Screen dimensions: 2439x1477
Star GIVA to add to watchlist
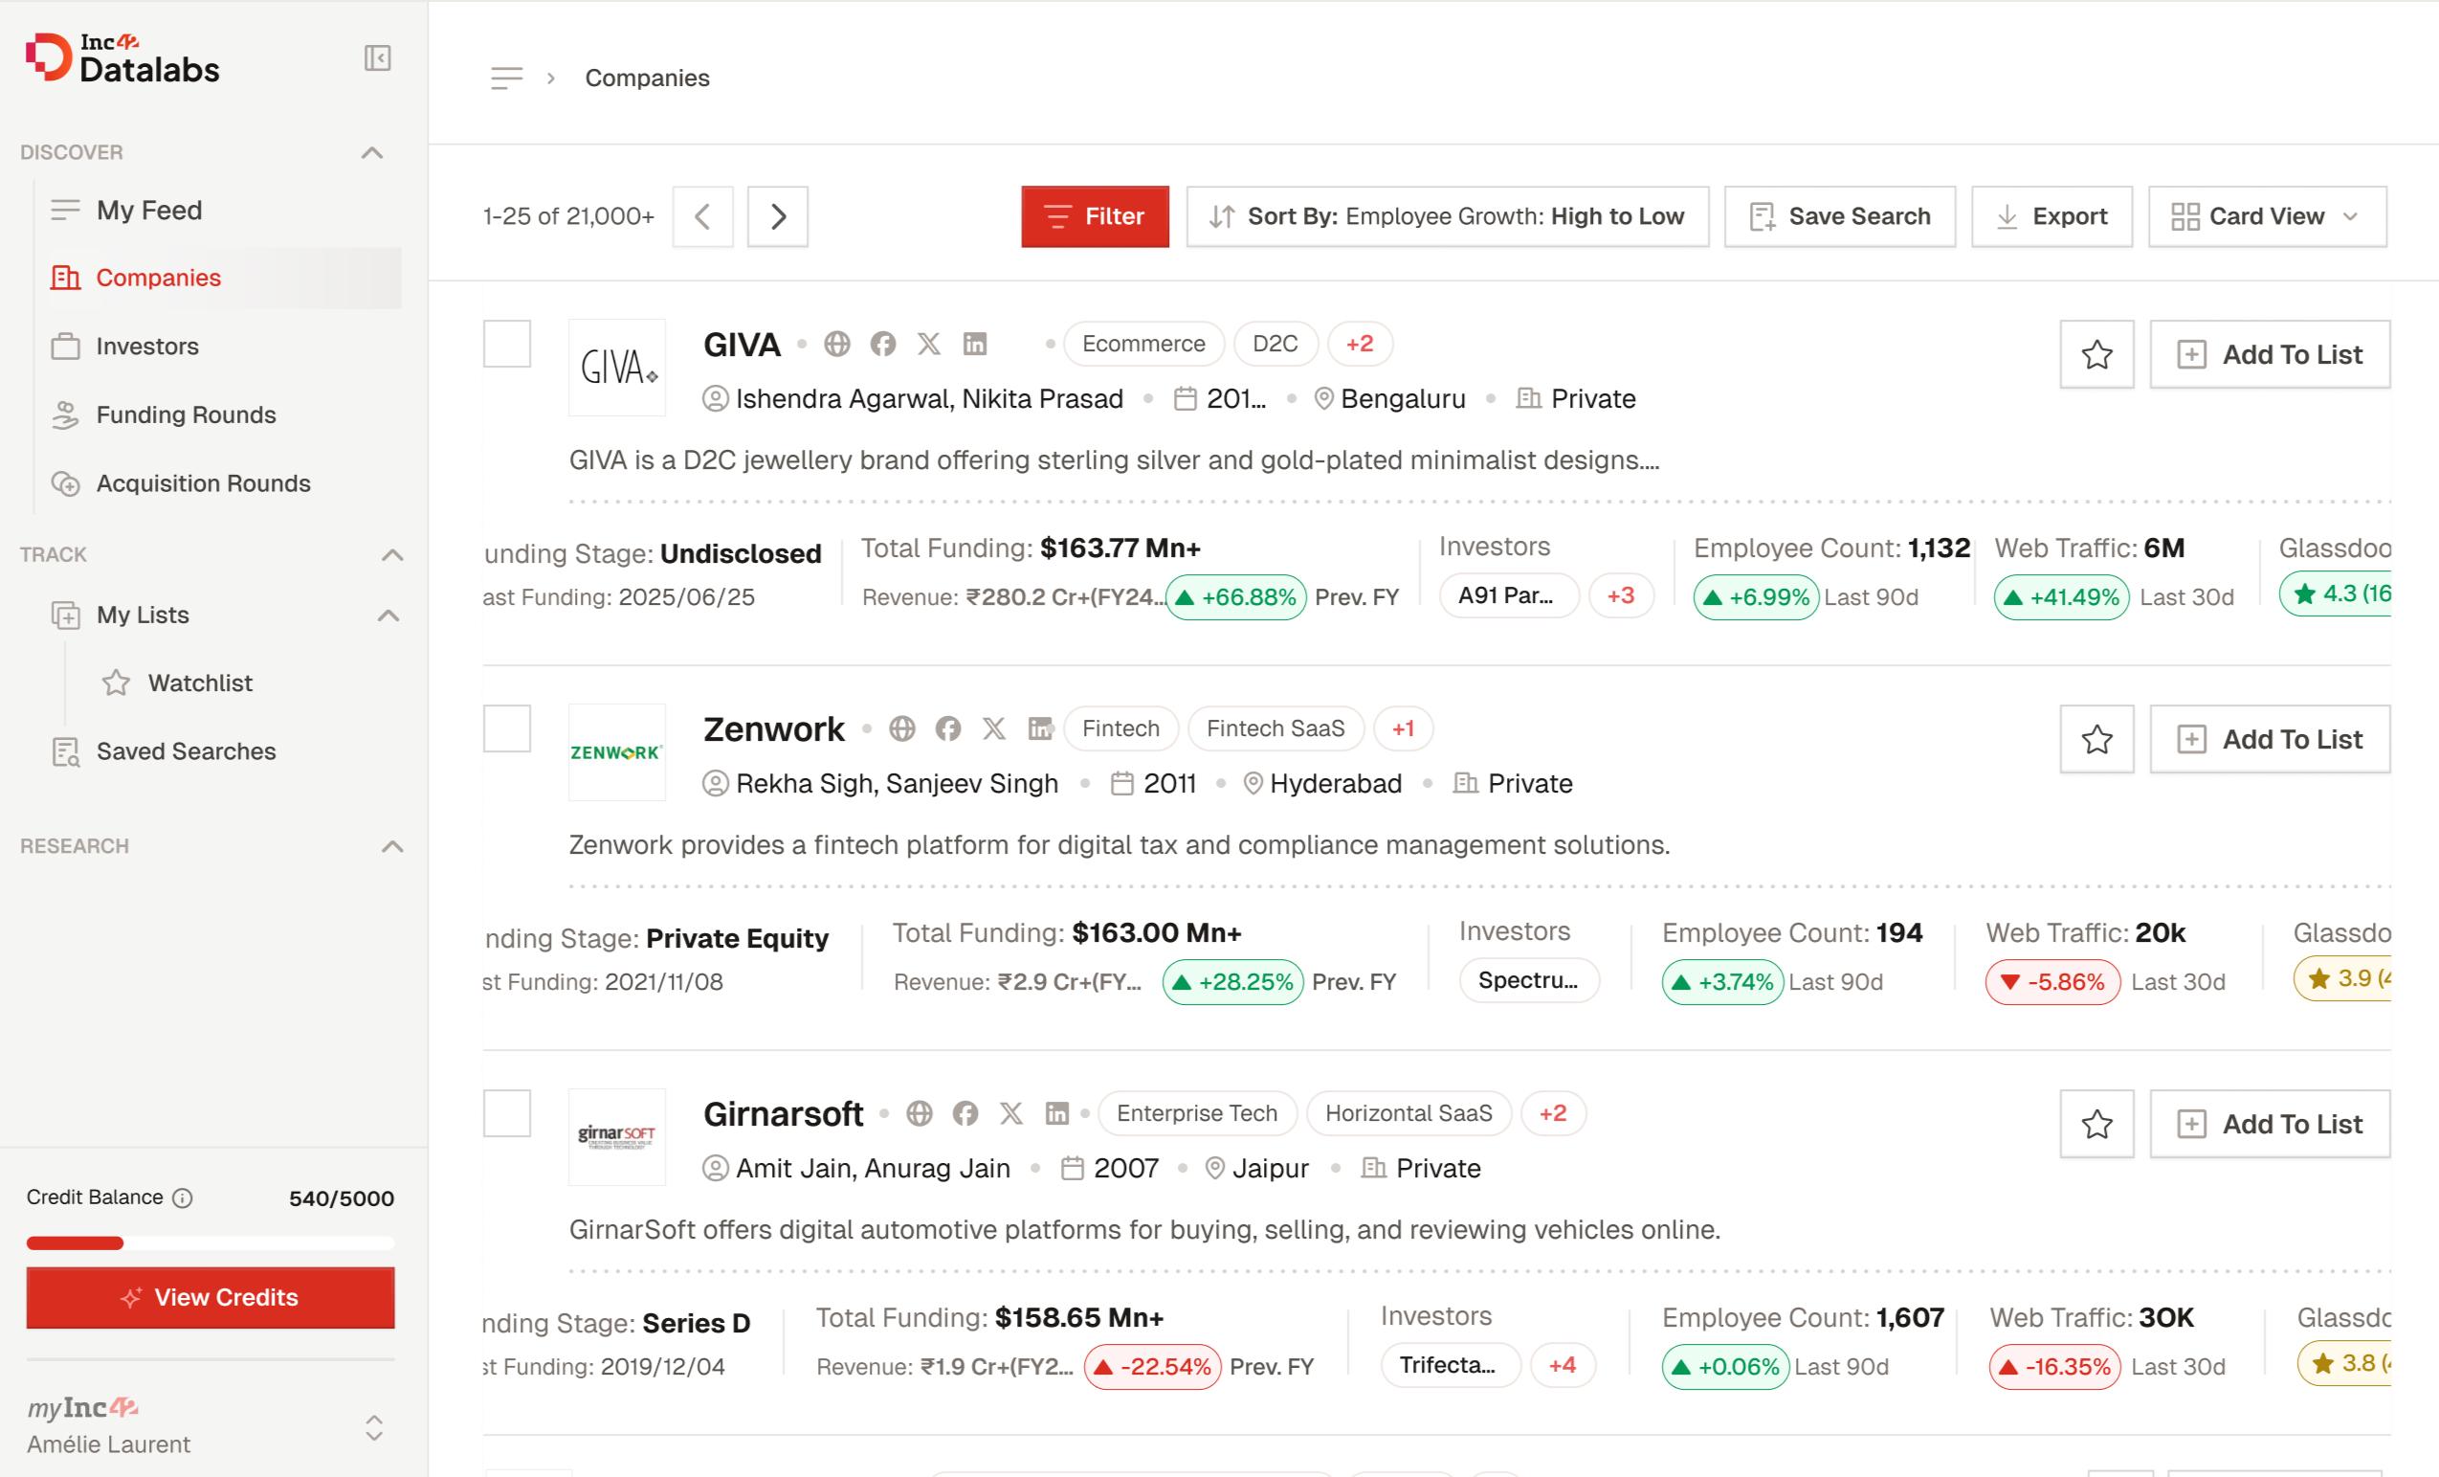pos(2095,354)
